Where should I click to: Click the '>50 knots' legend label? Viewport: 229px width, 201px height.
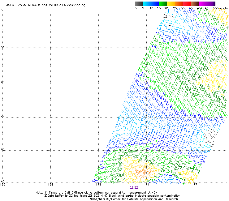(220, 8)
